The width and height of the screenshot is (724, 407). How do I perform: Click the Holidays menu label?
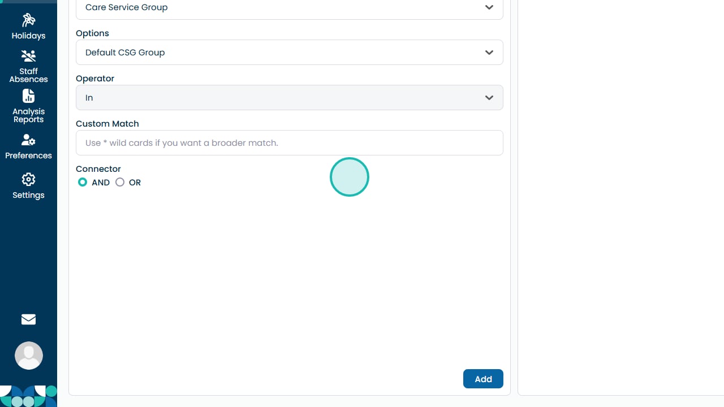[x=28, y=36]
